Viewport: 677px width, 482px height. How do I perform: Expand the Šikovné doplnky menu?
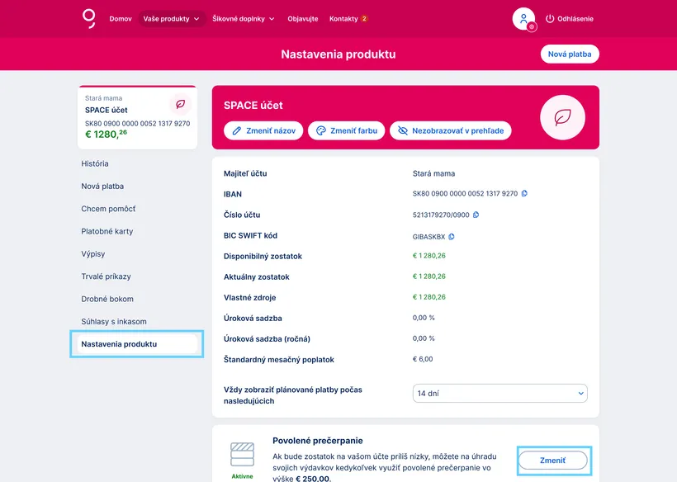244,19
